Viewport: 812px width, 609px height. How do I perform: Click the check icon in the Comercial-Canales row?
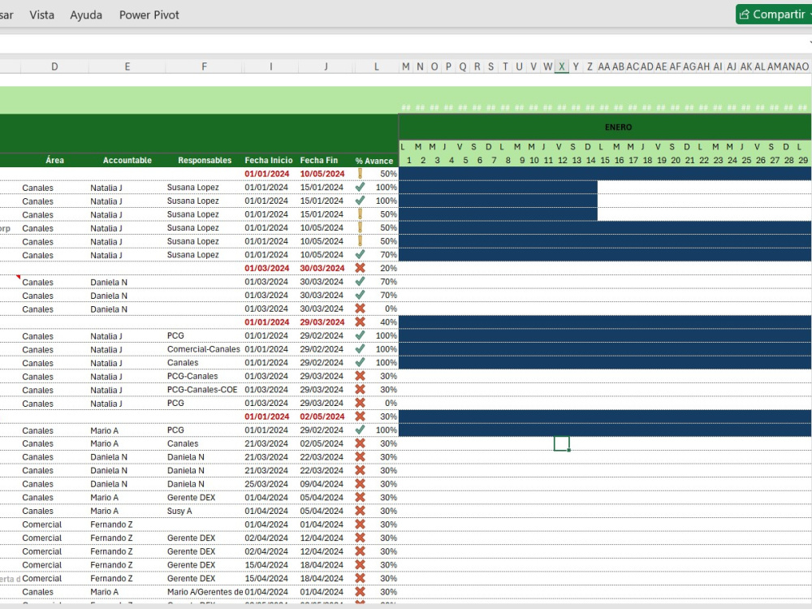tap(360, 349)
